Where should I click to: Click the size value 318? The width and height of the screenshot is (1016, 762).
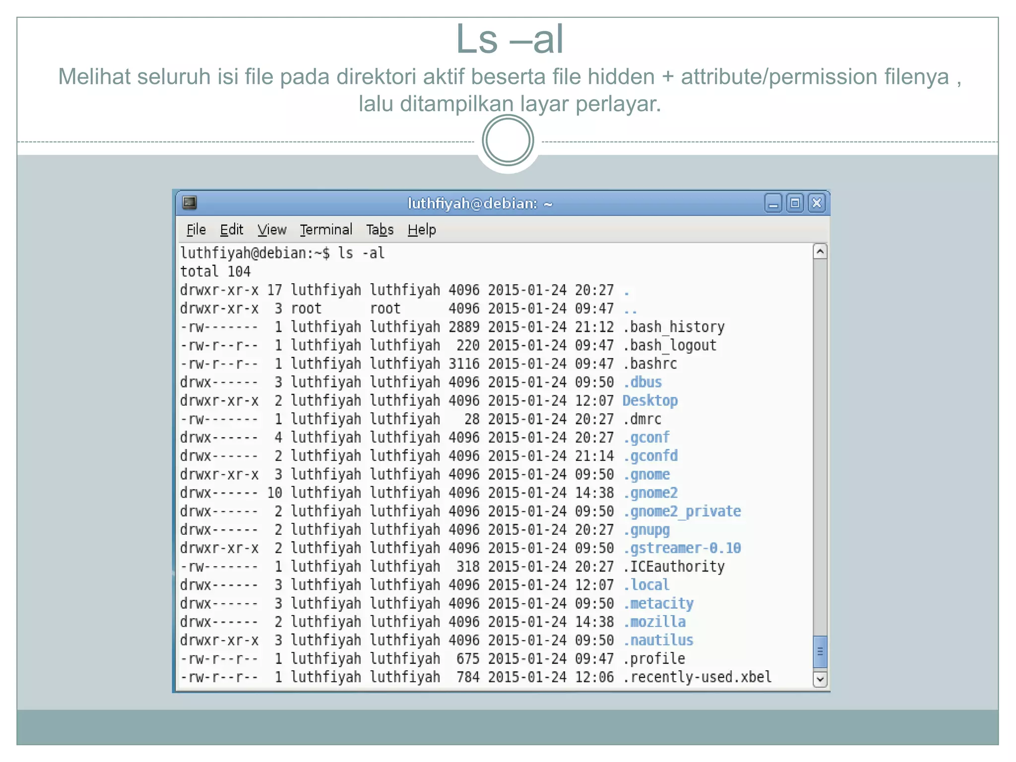(468, 567)
